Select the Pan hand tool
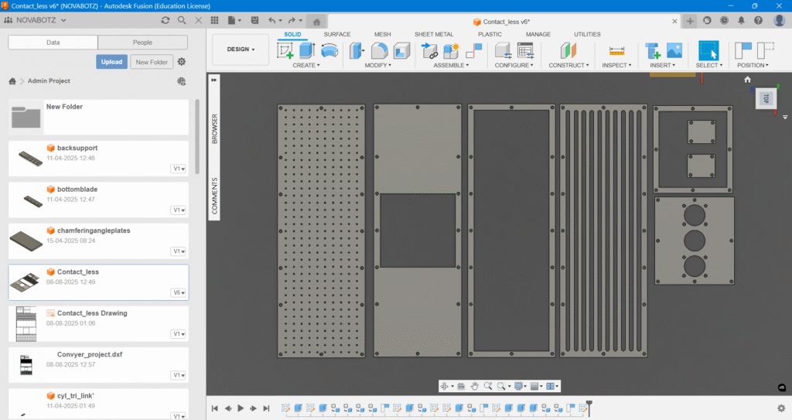 (x=473, y=386)
